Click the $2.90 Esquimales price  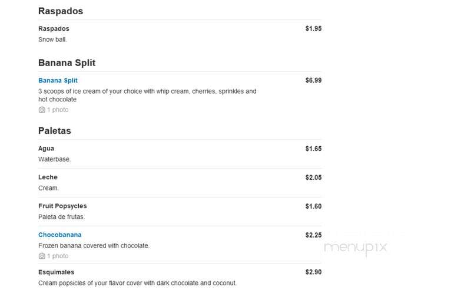click(313, 272)
